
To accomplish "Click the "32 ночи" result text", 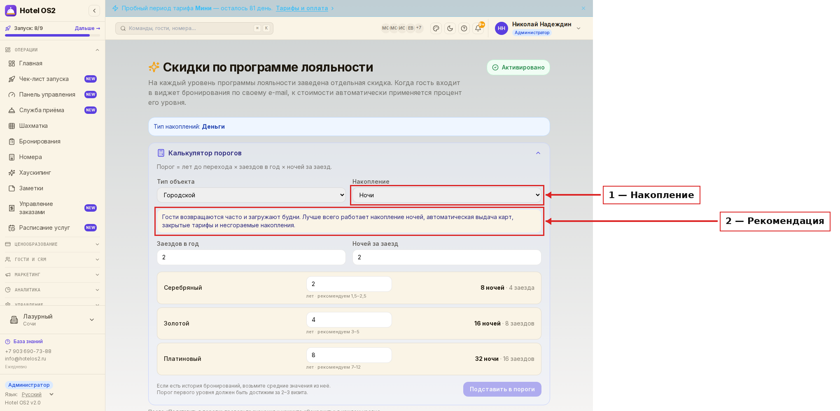I will [x=487, y=359].
